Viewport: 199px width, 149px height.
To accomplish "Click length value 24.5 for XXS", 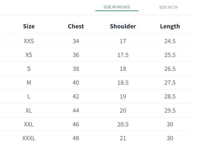I will pos(170,41).
